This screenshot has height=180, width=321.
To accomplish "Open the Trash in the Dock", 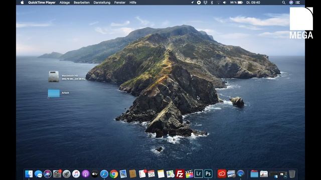I will [292, 174].
